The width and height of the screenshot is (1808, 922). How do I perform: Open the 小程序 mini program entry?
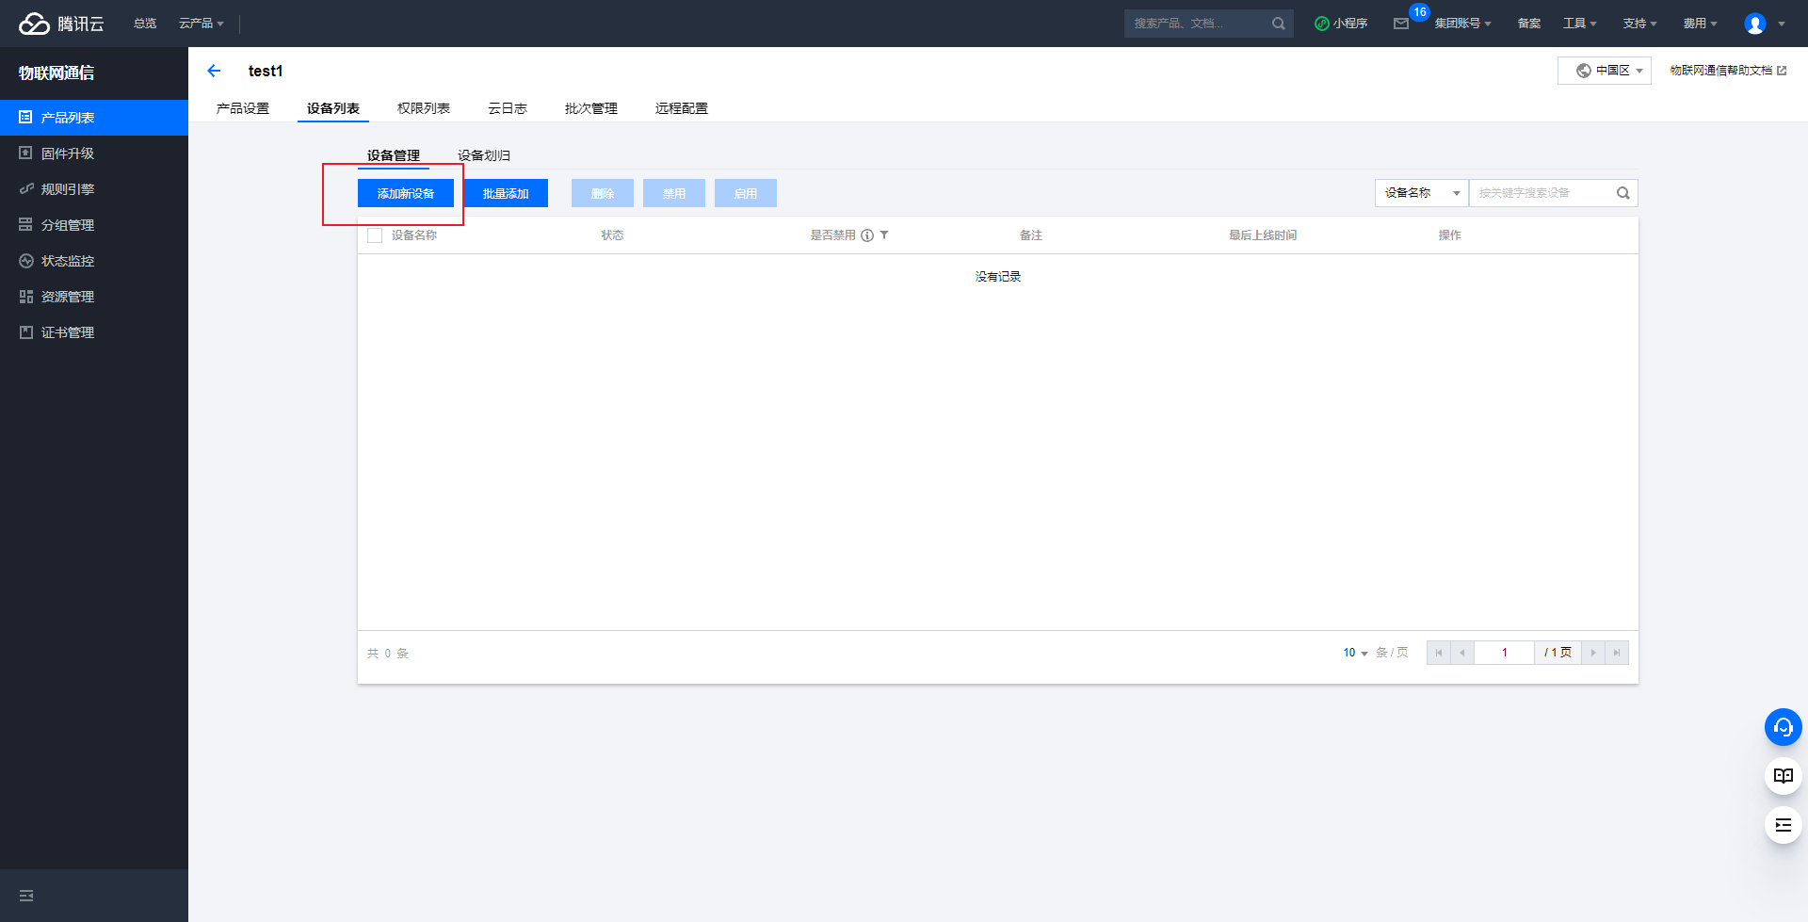coord(1341,24)
